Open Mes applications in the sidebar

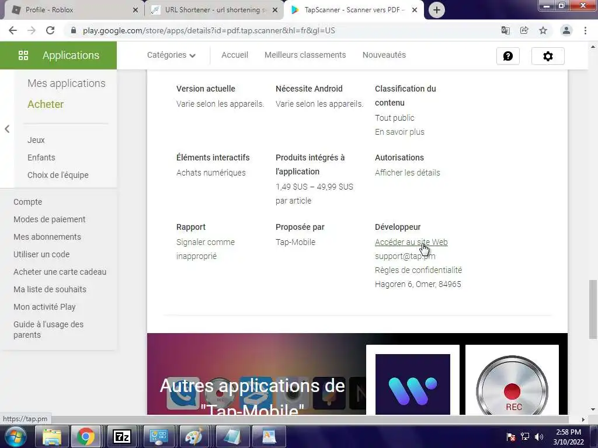[67, 83]
